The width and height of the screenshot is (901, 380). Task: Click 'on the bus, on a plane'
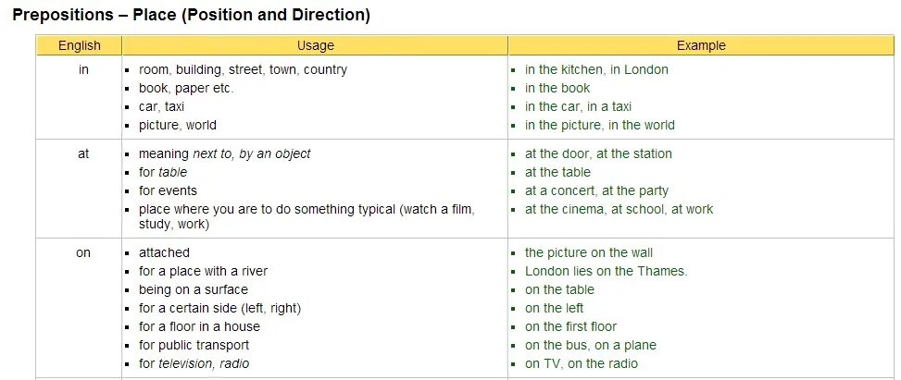coord(590,345)
